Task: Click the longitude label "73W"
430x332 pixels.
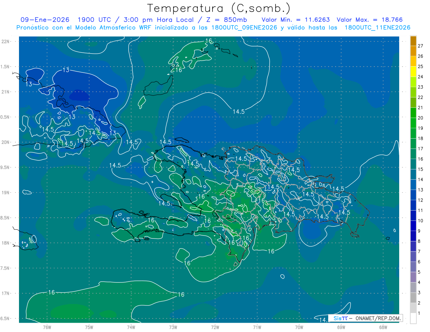Action: tap(173, 327)
